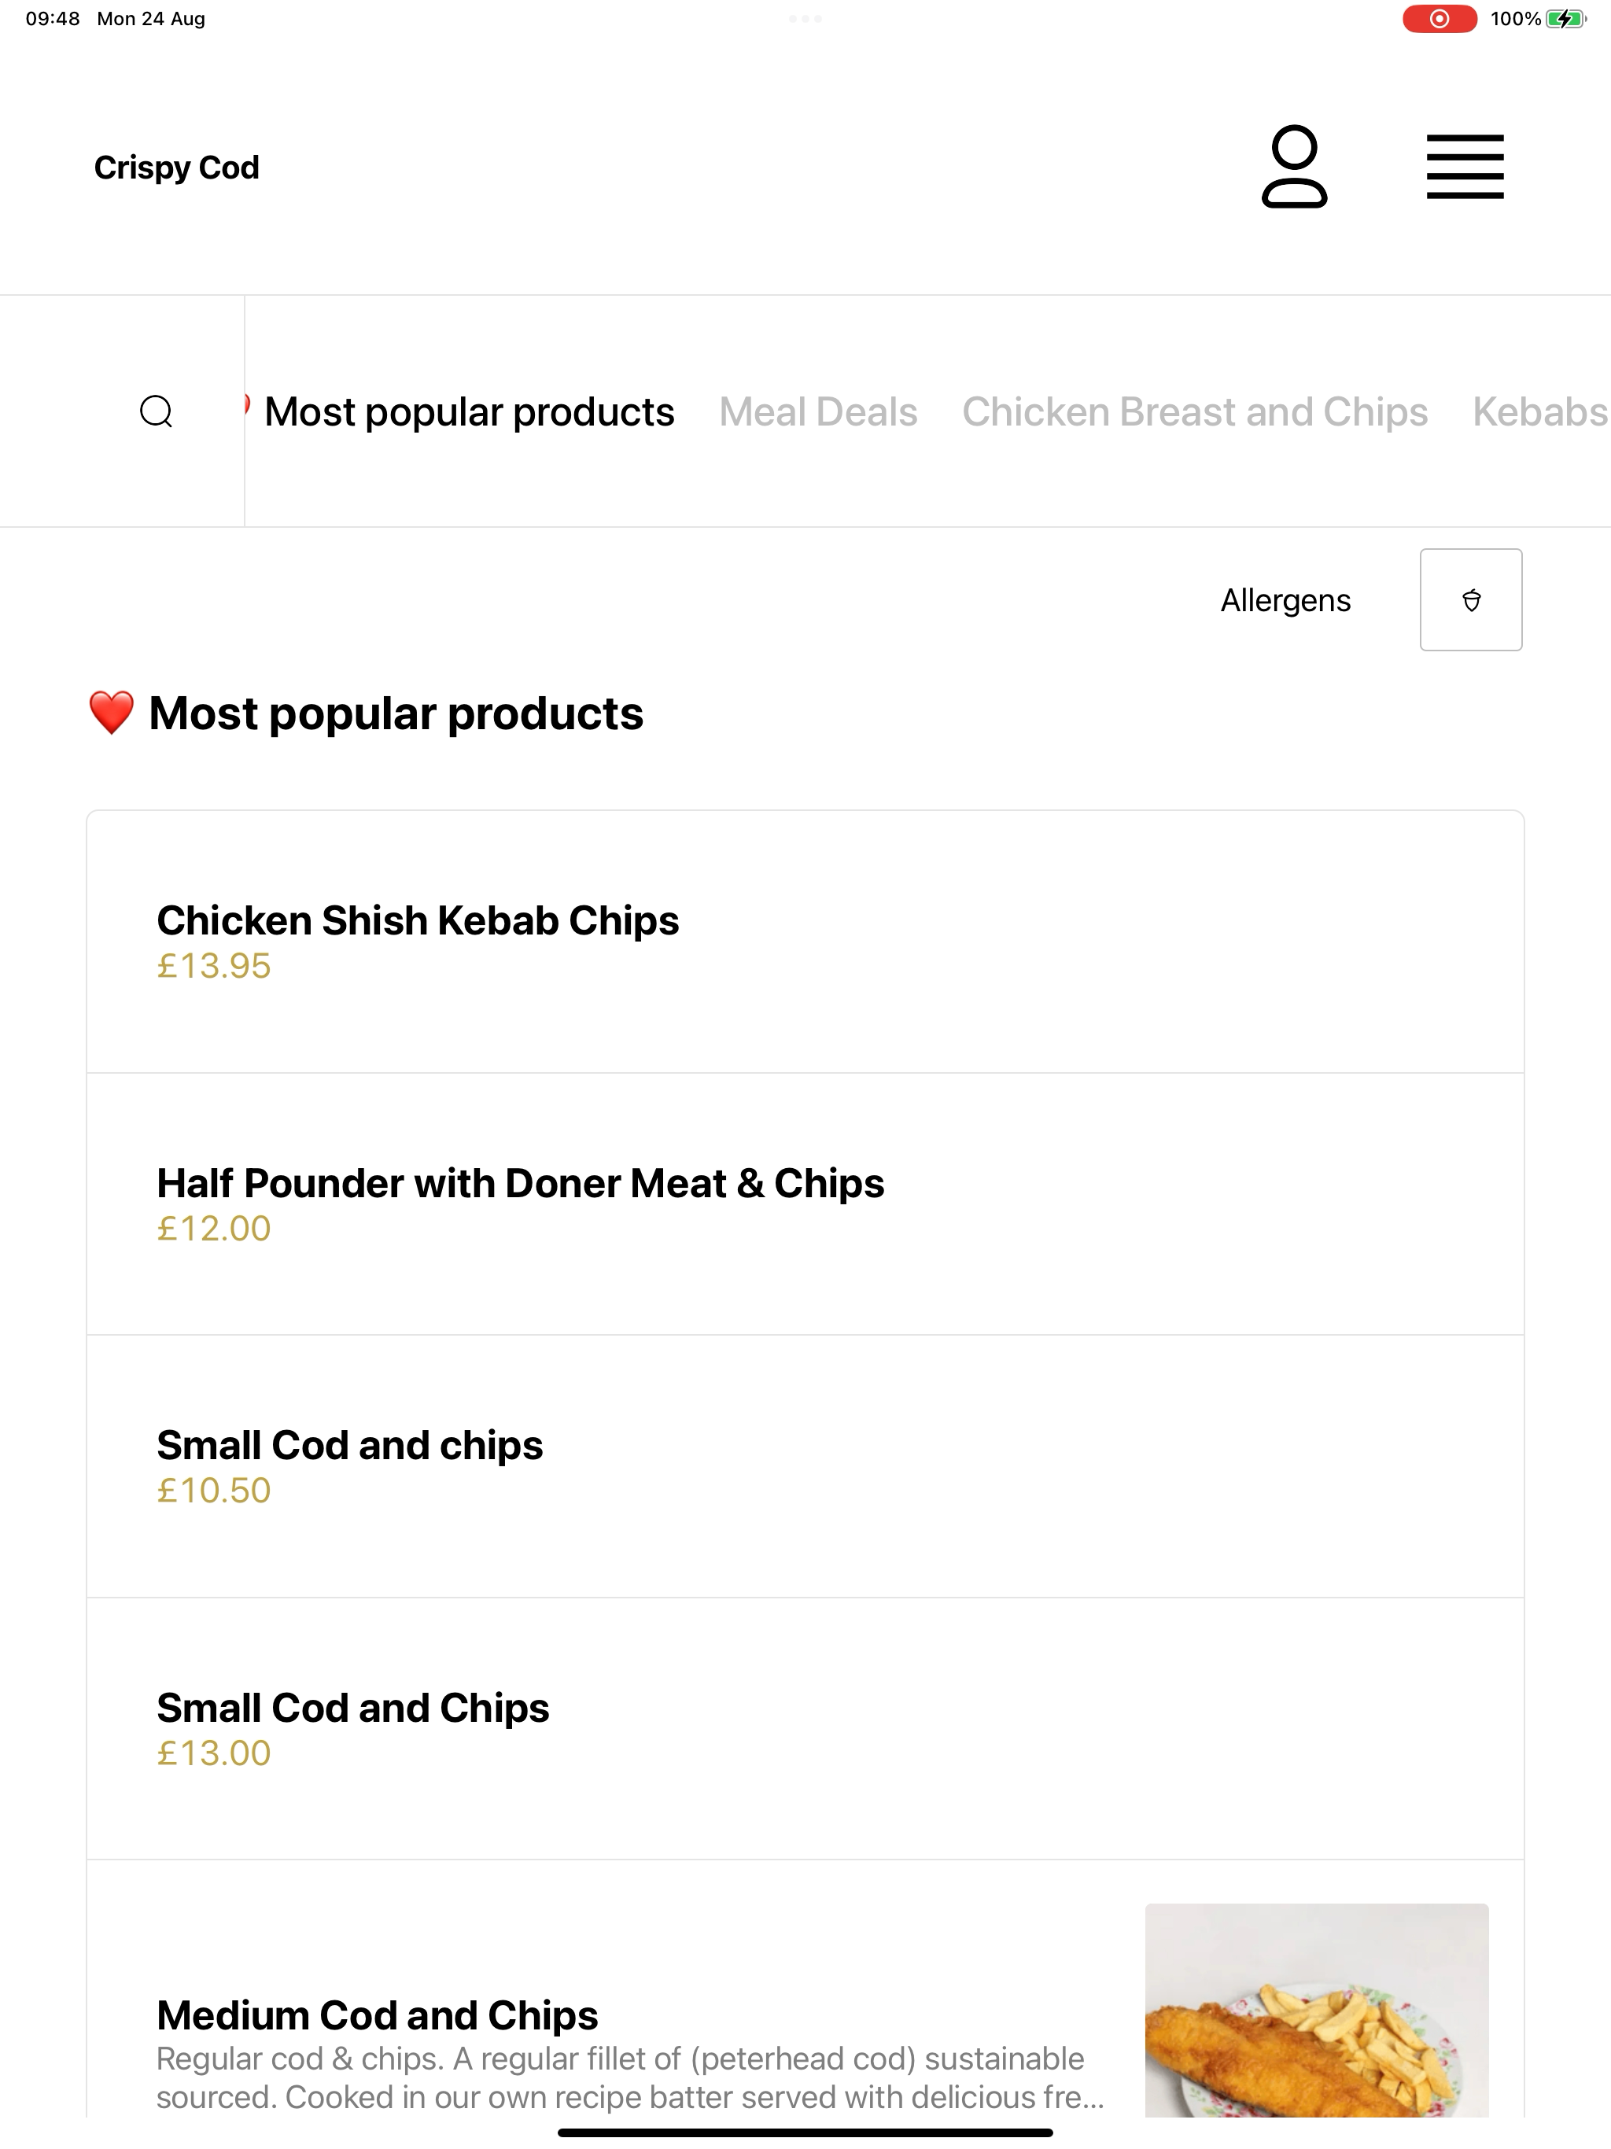Click the cod and chips photo thumbnail
This screenshot has width=1611, height=2149.
[x=1317, y=2010]
